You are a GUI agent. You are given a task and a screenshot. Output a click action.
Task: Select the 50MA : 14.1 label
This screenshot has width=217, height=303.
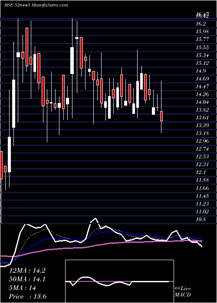[27, 279]
